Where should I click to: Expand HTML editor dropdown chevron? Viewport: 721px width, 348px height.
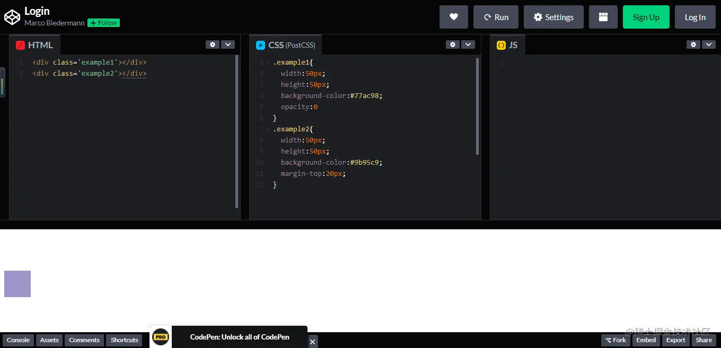[227, 44]
